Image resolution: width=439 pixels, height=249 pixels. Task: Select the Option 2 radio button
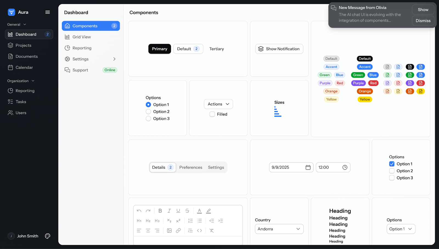[x=148, y=112]
